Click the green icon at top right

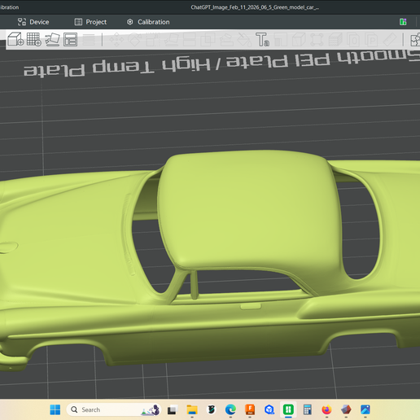tap(403, 22)
